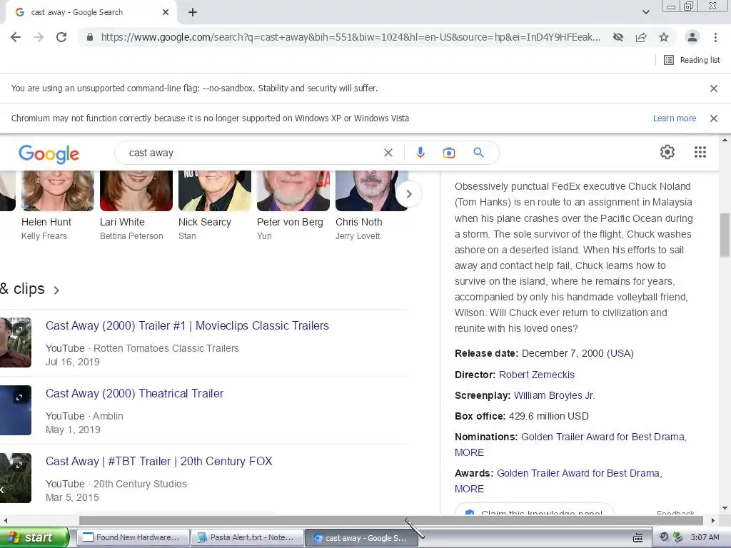Open a new browser tab
731x548 pixels.
193,12
